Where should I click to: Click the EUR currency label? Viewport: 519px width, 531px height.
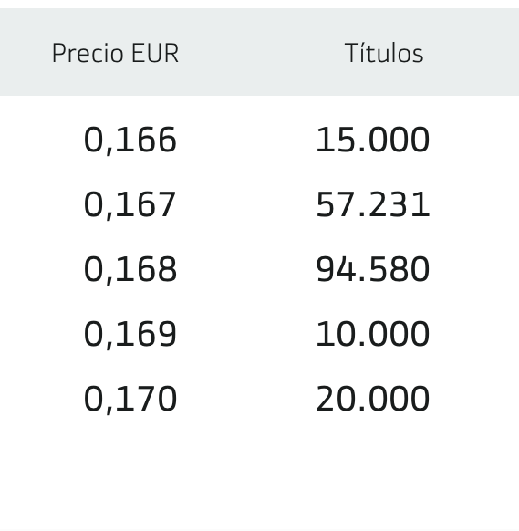coord(155,53)
